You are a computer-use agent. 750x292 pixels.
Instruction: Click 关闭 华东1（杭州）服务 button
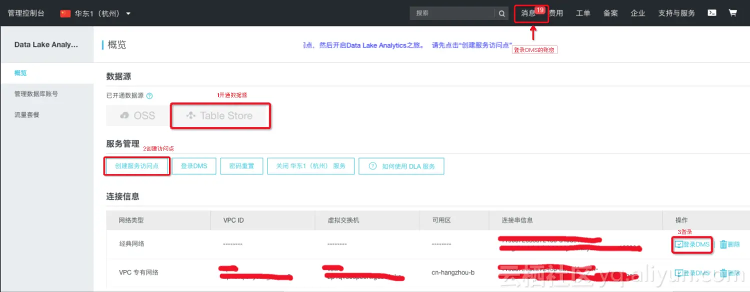[x=311, y=166]
